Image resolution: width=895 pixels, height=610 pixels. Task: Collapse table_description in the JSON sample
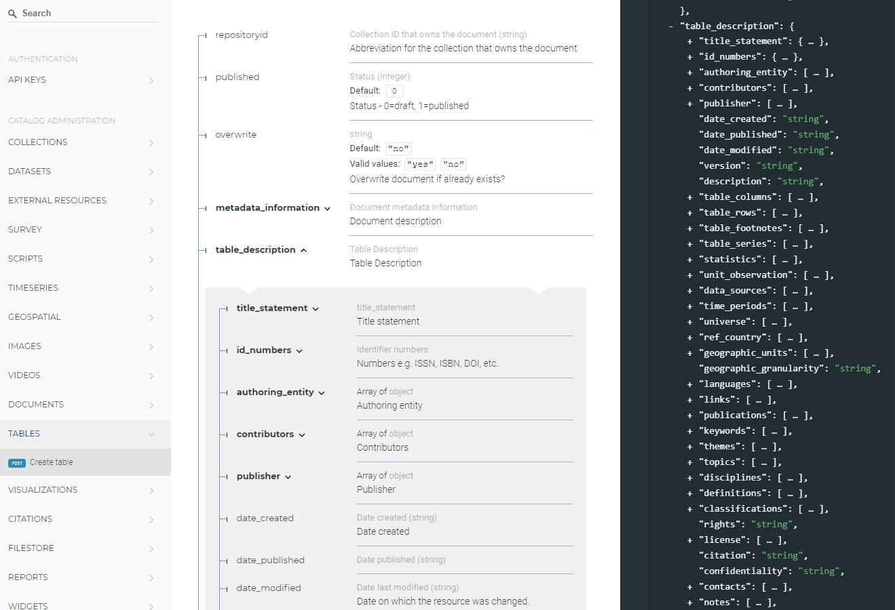(671, 26)
